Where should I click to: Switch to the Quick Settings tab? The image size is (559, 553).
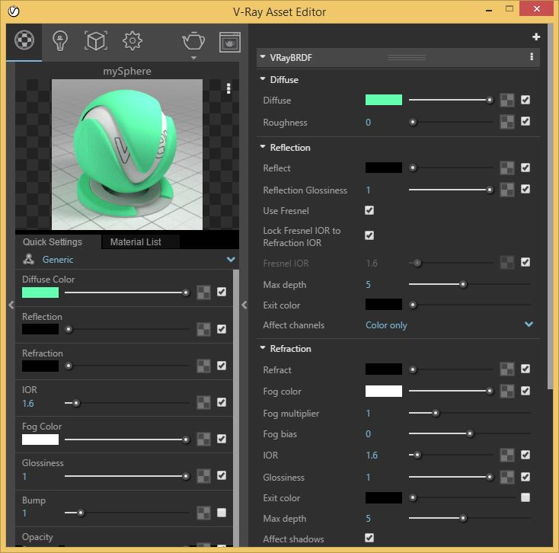(x=53, y=242)
